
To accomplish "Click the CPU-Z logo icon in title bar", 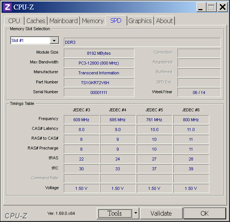I will [7, 7].
